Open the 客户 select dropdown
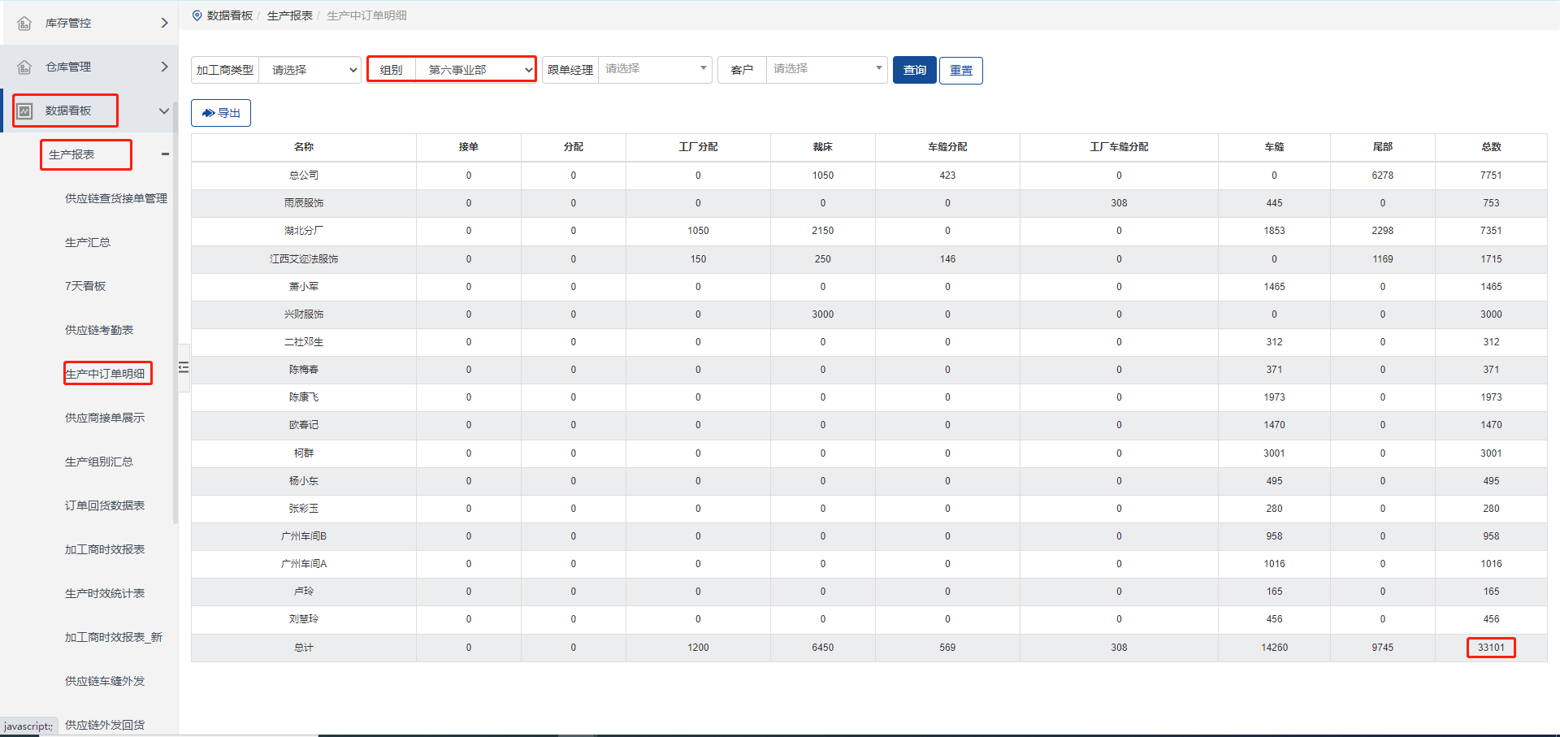The image size is (1560, 737). click(825, 69)
